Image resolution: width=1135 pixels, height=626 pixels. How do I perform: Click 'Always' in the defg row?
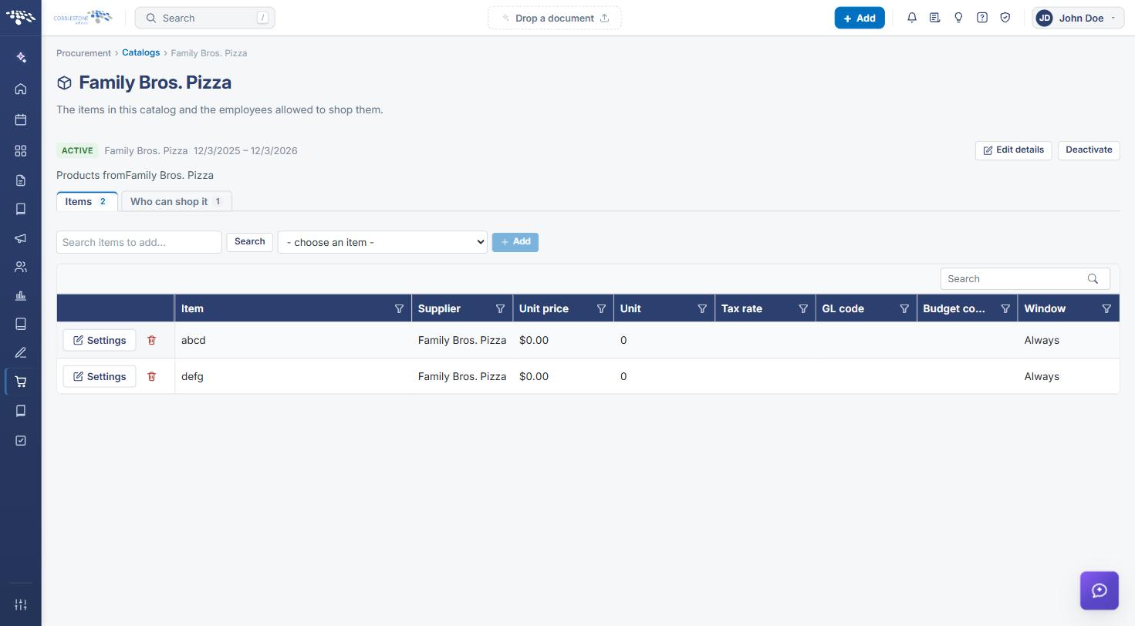click(1042, 376)
